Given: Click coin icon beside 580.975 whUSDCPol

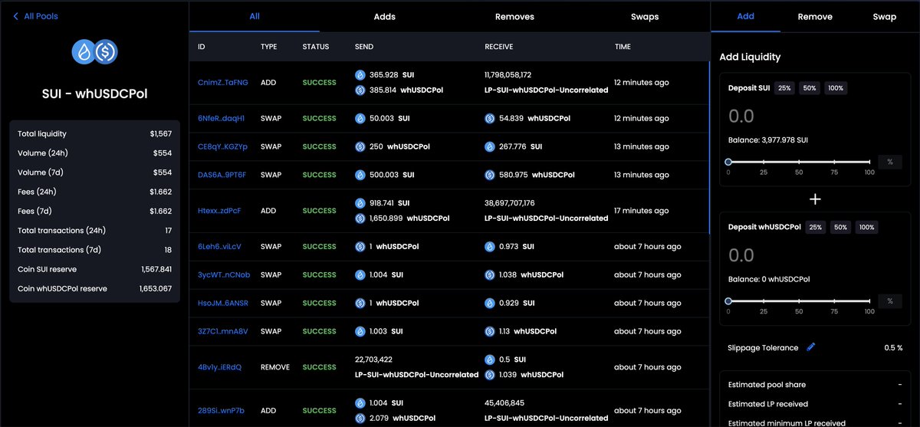Looking at the screenshot, I should 490,175.
